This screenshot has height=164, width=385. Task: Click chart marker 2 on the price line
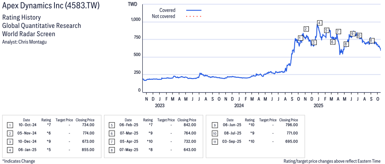tap(306, 29)
